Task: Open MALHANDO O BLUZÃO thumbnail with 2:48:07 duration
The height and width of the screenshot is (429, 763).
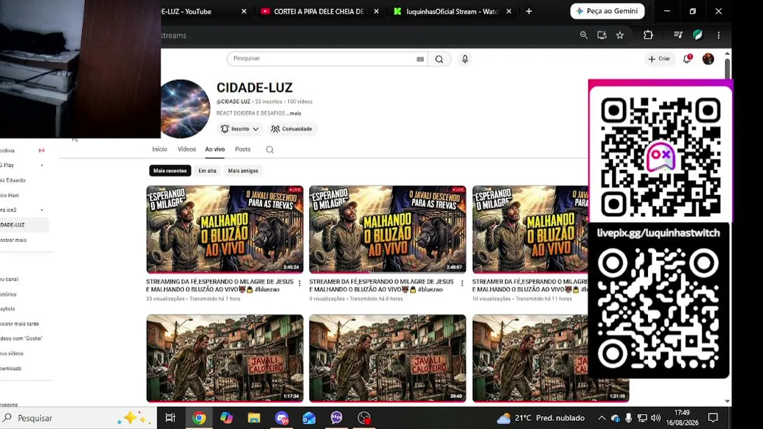Action: (x=387, y=229)
